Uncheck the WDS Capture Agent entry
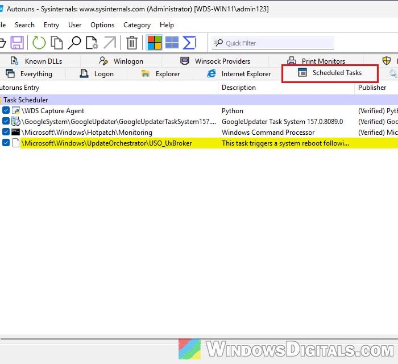Screen dimensions: 398x364 pos(6,110)
